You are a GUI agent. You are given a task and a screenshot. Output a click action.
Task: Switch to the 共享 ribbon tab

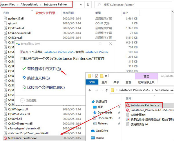116,82
